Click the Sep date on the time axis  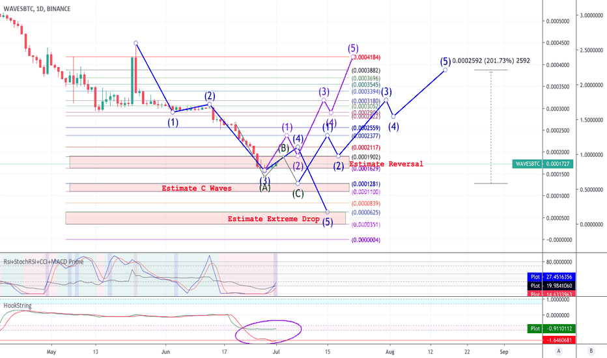point(503,351)
